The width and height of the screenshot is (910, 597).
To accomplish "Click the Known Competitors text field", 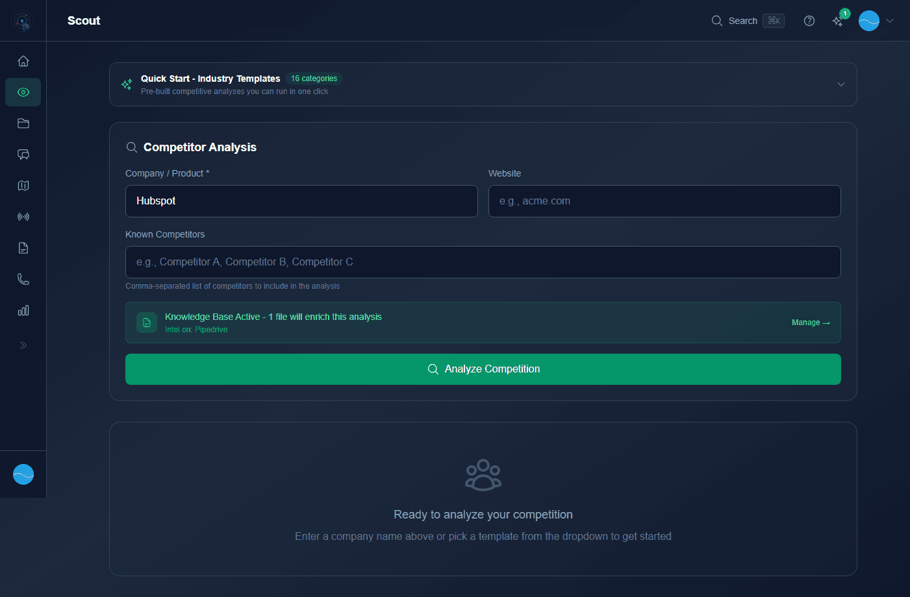I will click(x=483, y=262).
